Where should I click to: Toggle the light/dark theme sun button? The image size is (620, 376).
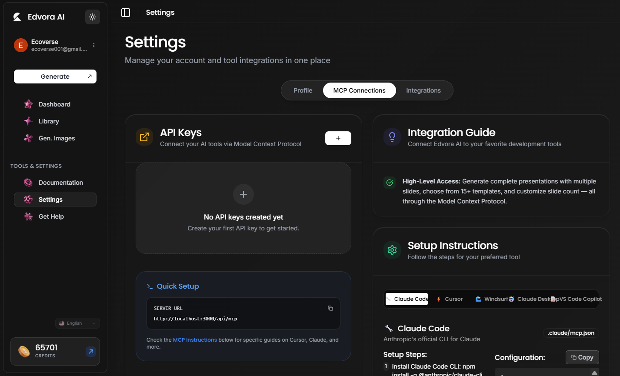pos(93,17)
